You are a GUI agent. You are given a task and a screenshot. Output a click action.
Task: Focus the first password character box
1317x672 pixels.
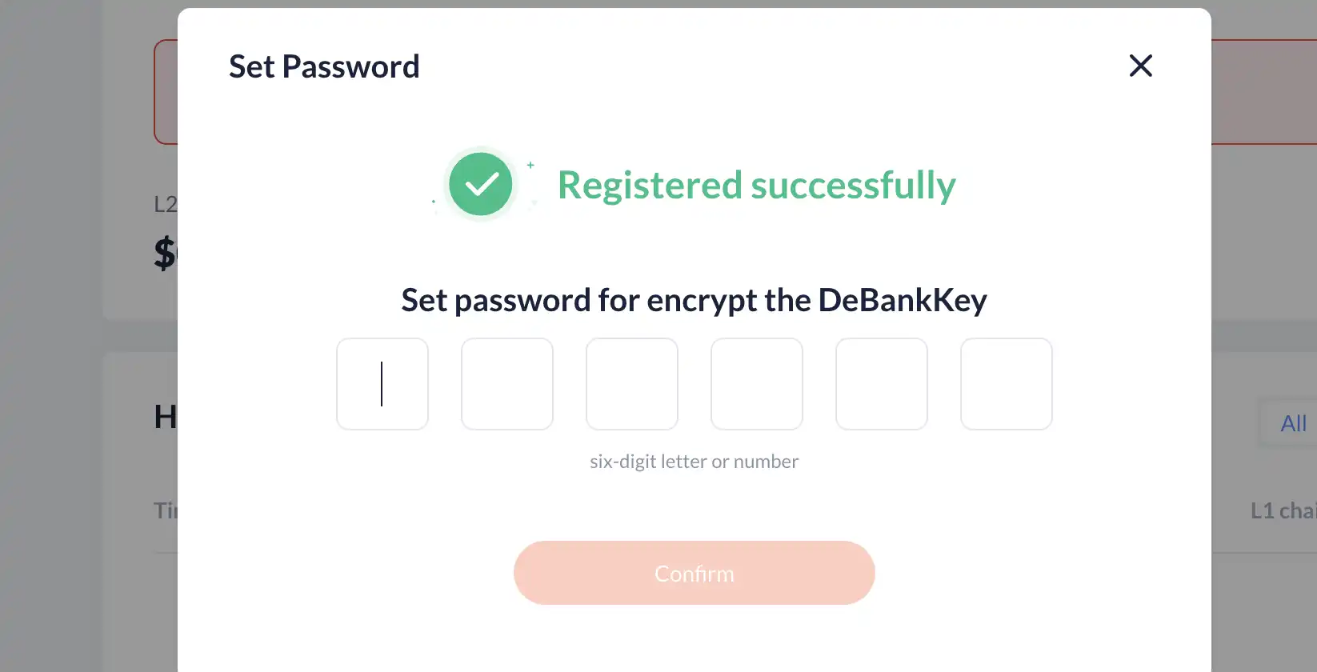click(382, 384)
